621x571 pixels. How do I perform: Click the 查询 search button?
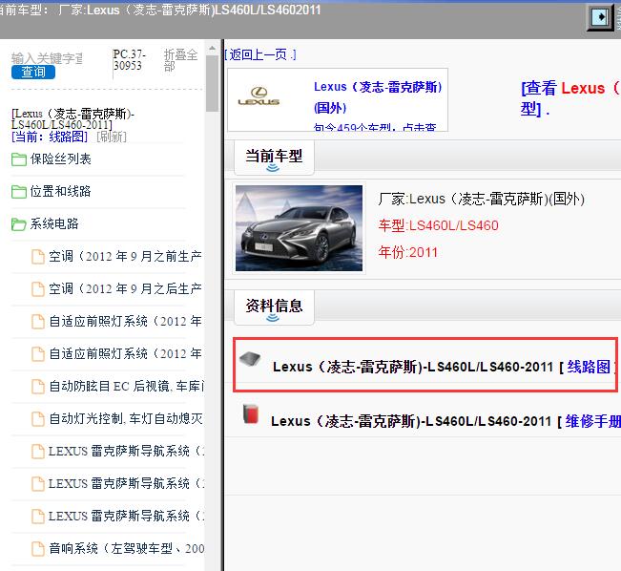pyautogui.click(x=33, y=73)
